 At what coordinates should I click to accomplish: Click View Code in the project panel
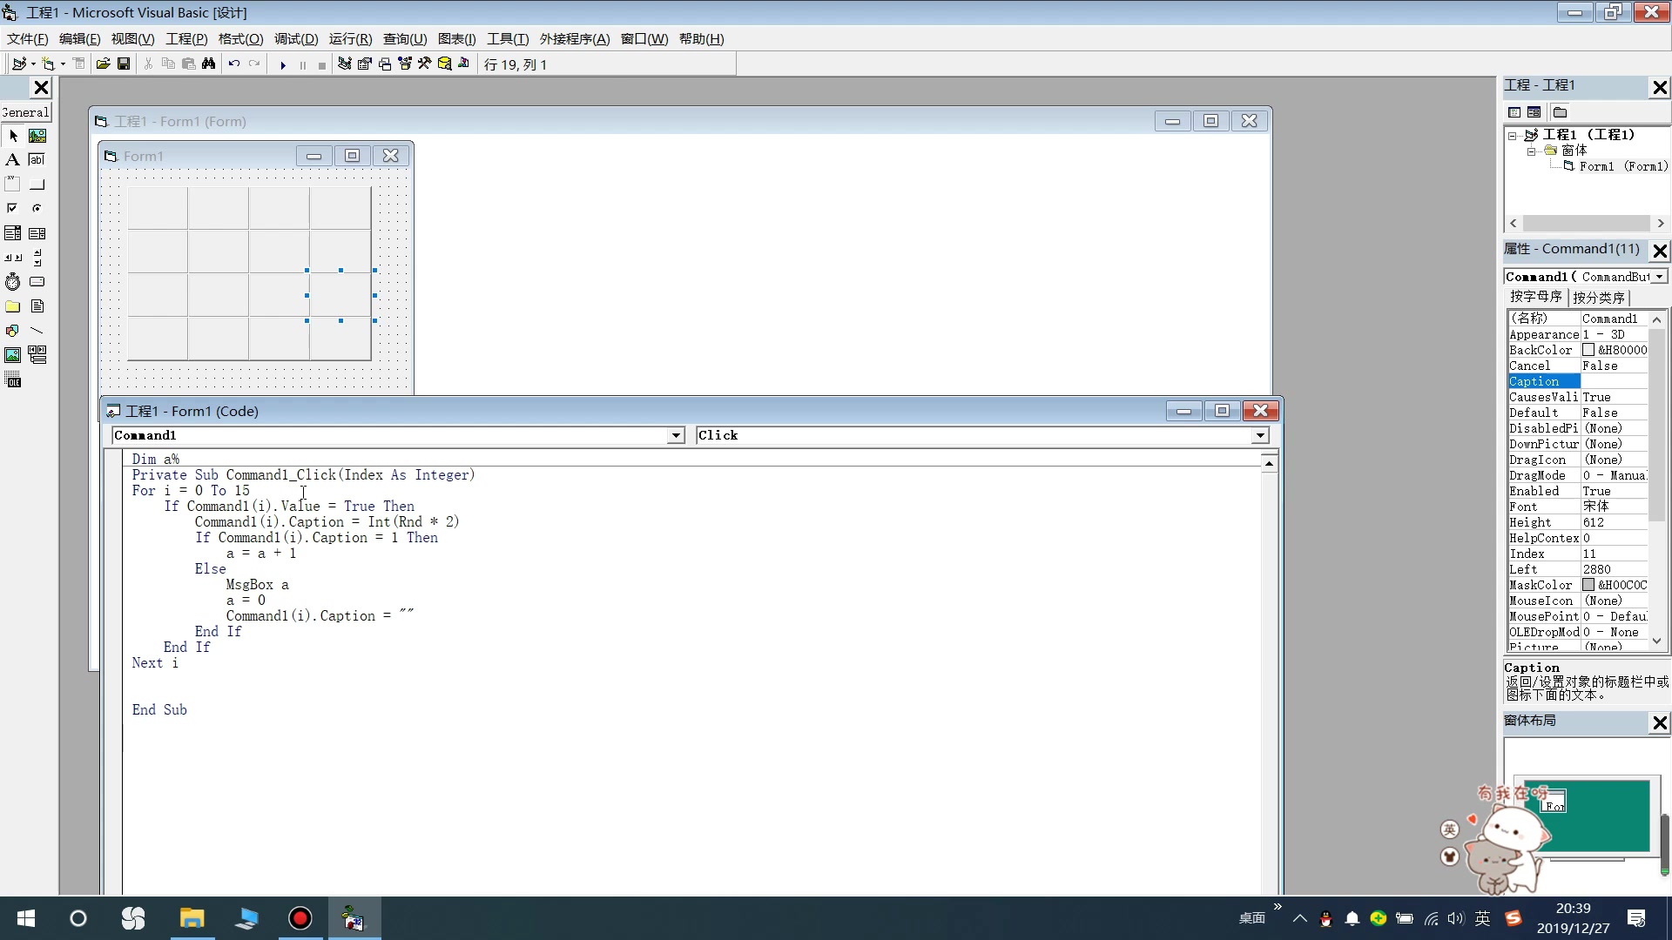1514,112
